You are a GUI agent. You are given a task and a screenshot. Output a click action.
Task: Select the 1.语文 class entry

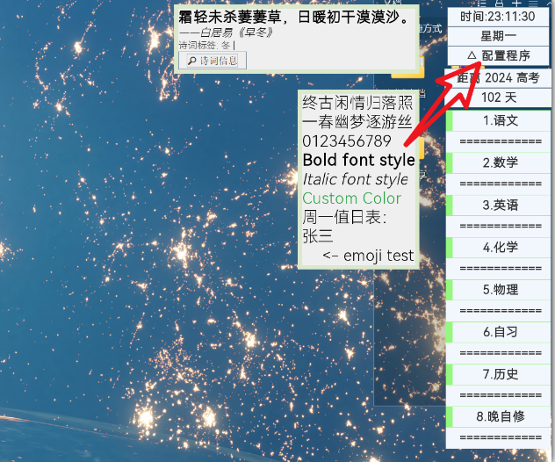(x=501, y=120)
